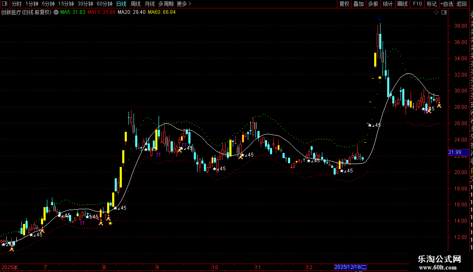Viewport: 473px width, 272px height.
Task: Select the 60分钟 period tab
Action: click(x=105, y=4)
